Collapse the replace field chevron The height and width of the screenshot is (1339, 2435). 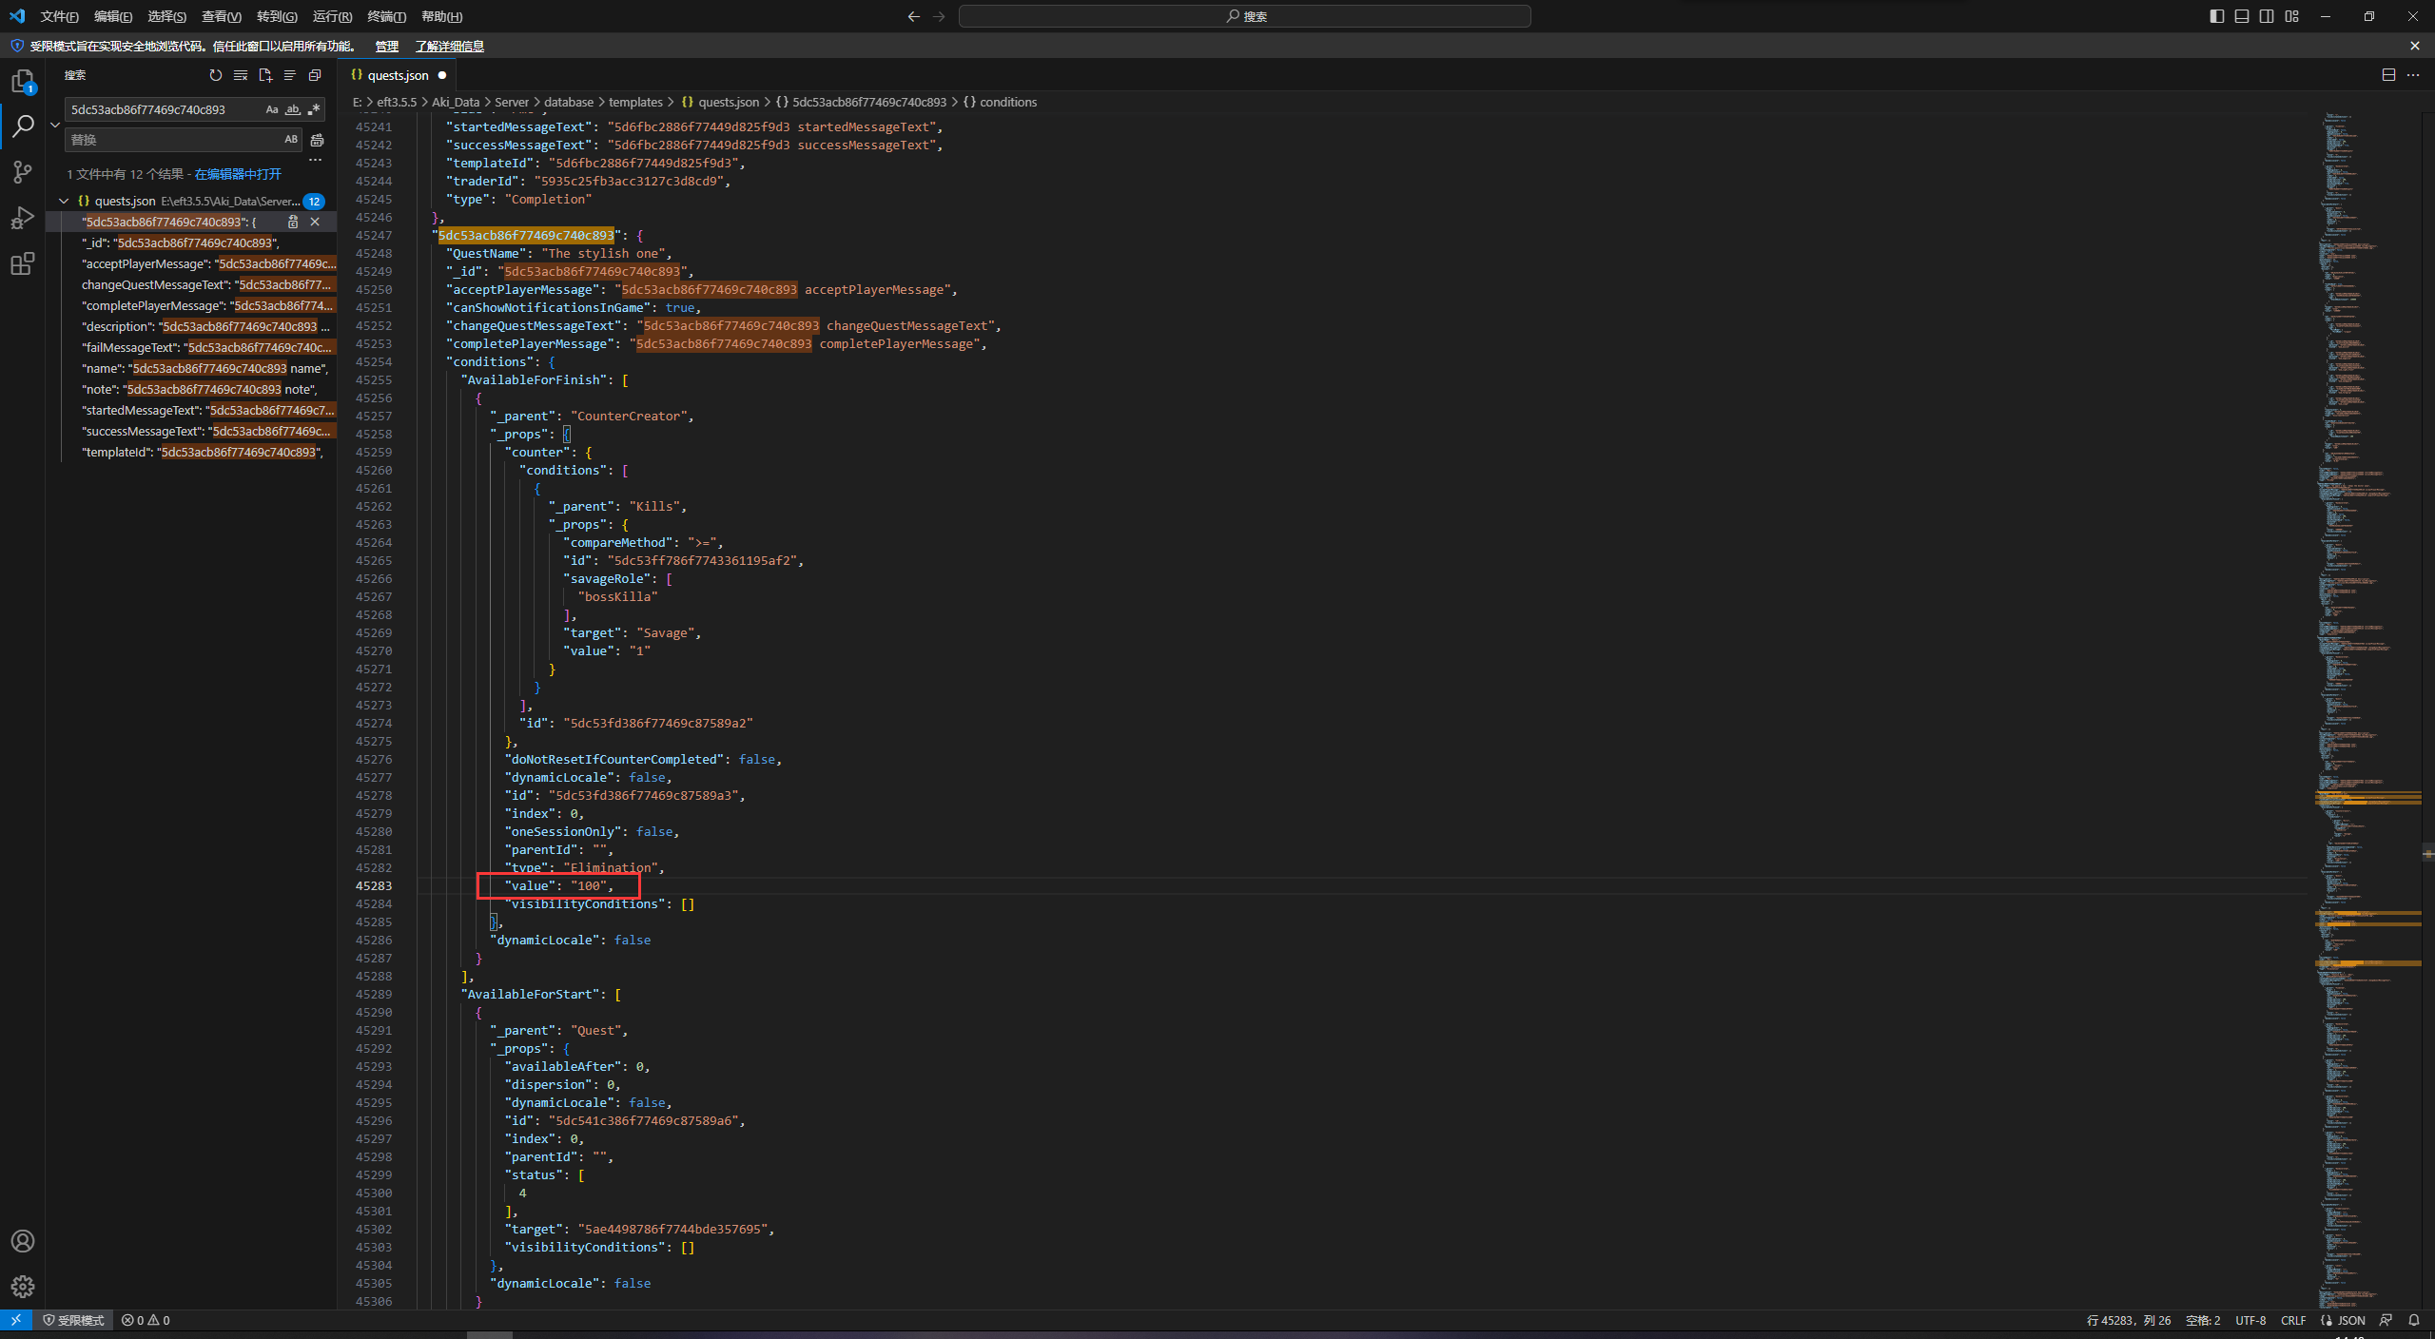(x=55, y=125)
